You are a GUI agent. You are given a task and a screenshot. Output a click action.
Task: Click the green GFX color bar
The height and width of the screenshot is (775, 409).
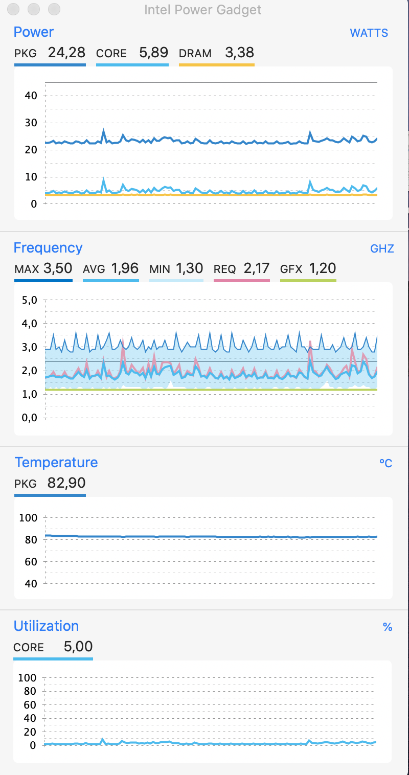coord(308,280)
